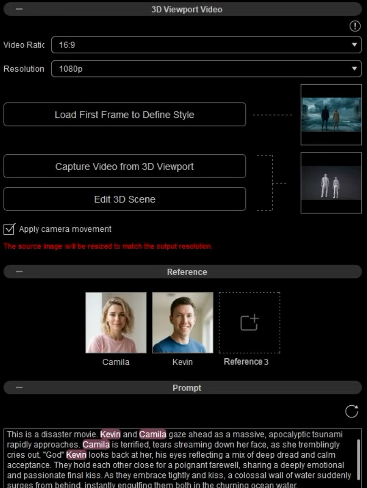Collapse the 3D Viewport Video section
This screenshot has width=367, height=488.
(x=19, y=9)
